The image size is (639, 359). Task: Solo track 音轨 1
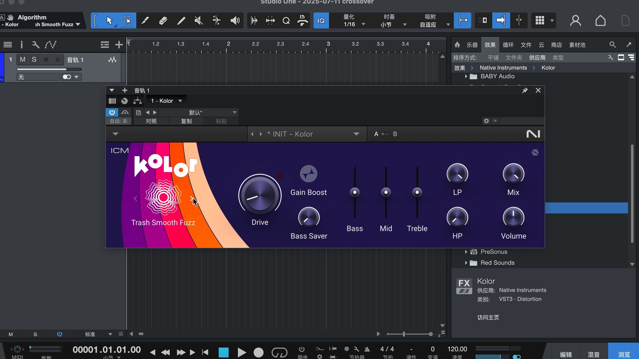(34, 60)
